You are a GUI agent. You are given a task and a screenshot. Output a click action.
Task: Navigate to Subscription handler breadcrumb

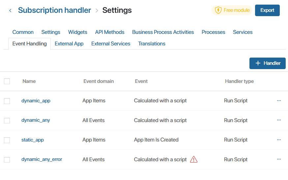coord(54,11)
